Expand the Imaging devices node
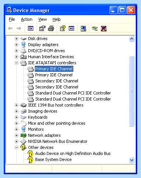This screenshot has width=141, height=178. pos(16,111)
